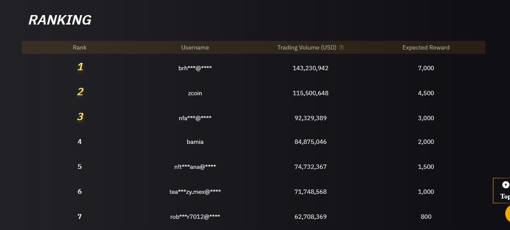This screenshot has width=510, height=230.
Task: Click rank number 4 in the table
Action: (x=80, y=142)
